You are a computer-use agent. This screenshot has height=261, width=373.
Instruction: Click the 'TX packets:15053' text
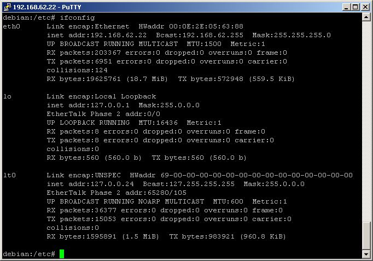[81, 219]
